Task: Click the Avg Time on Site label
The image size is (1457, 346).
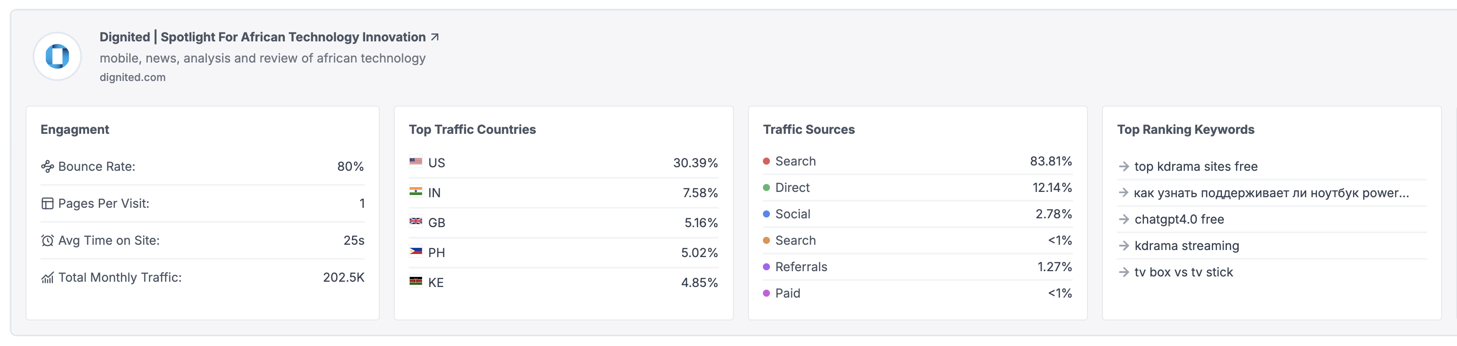Action: pos(108,241)
